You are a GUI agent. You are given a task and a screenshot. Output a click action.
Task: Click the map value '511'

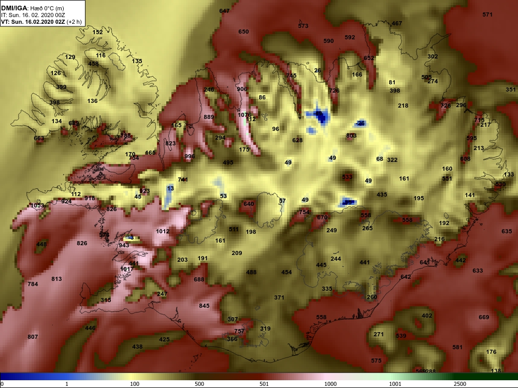click(x=234, y=229)
